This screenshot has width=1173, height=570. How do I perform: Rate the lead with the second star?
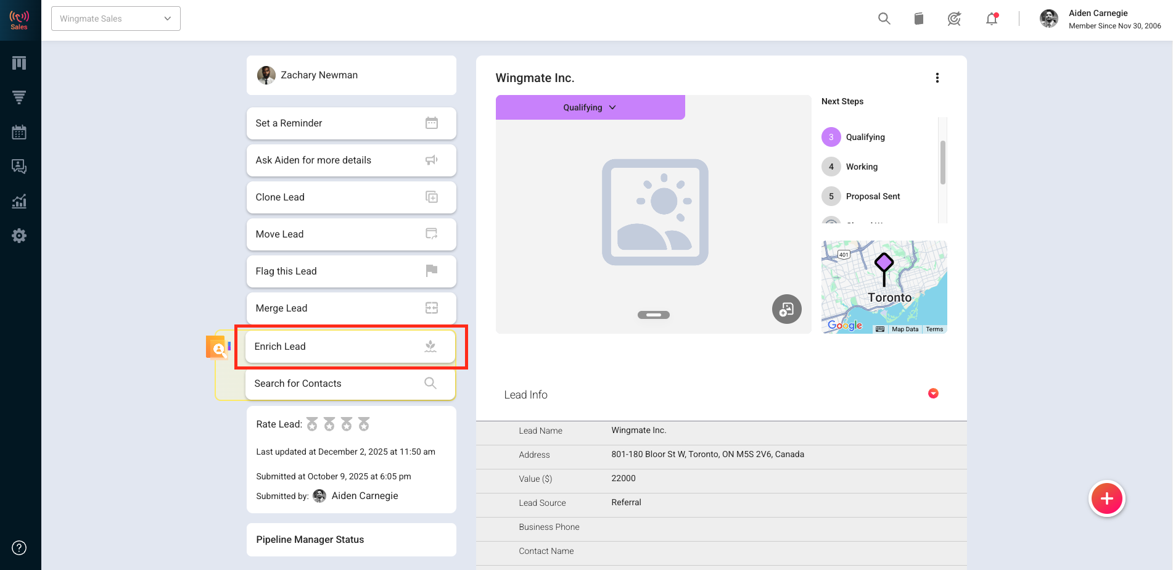click(329, 424)
